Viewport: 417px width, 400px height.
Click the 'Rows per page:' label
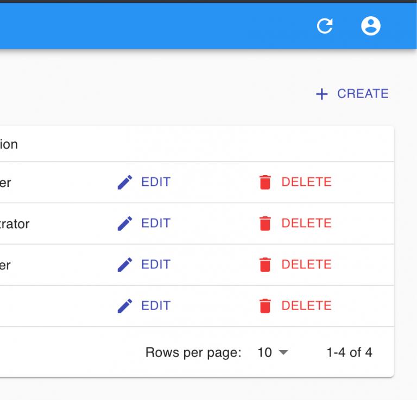coord(193,353)
